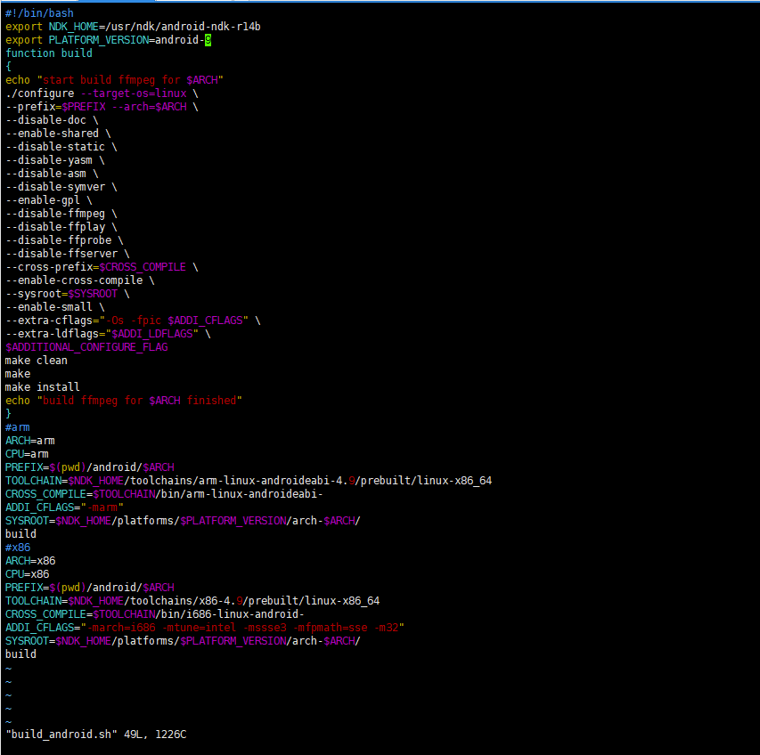Click the NDK_HOME export line

(x=133, y=27)
